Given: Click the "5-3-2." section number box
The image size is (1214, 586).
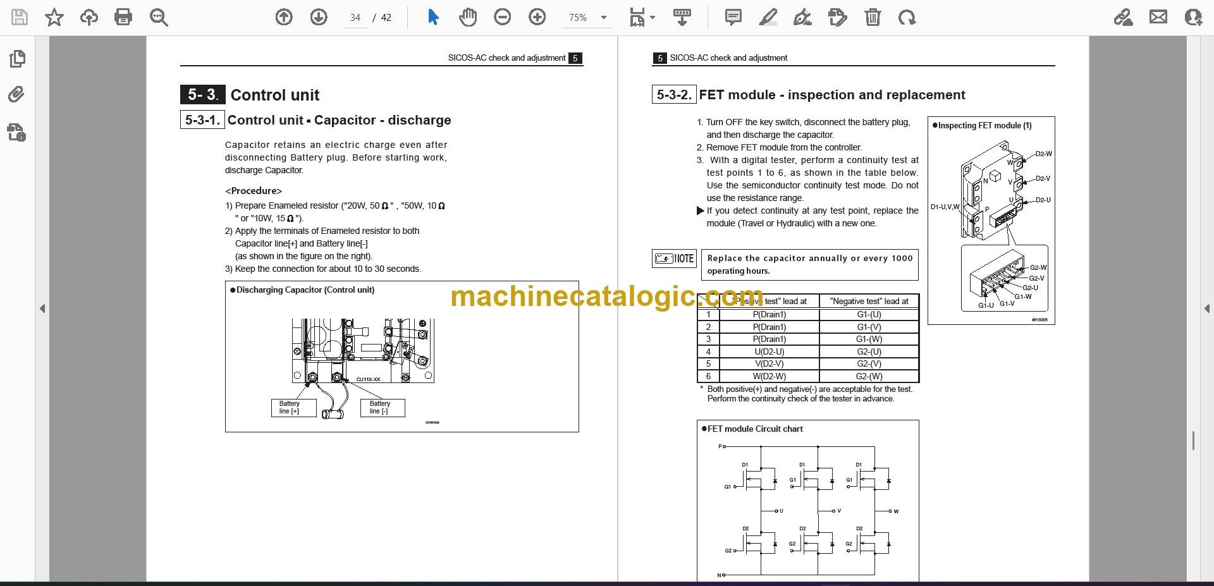Looking at the screenshot, I should 674,95.
